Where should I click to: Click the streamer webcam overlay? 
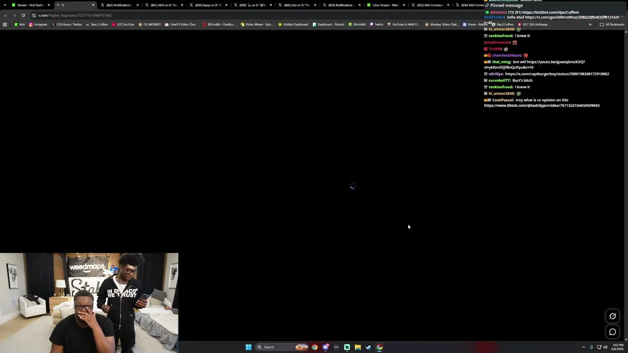[x=89, y=303]
